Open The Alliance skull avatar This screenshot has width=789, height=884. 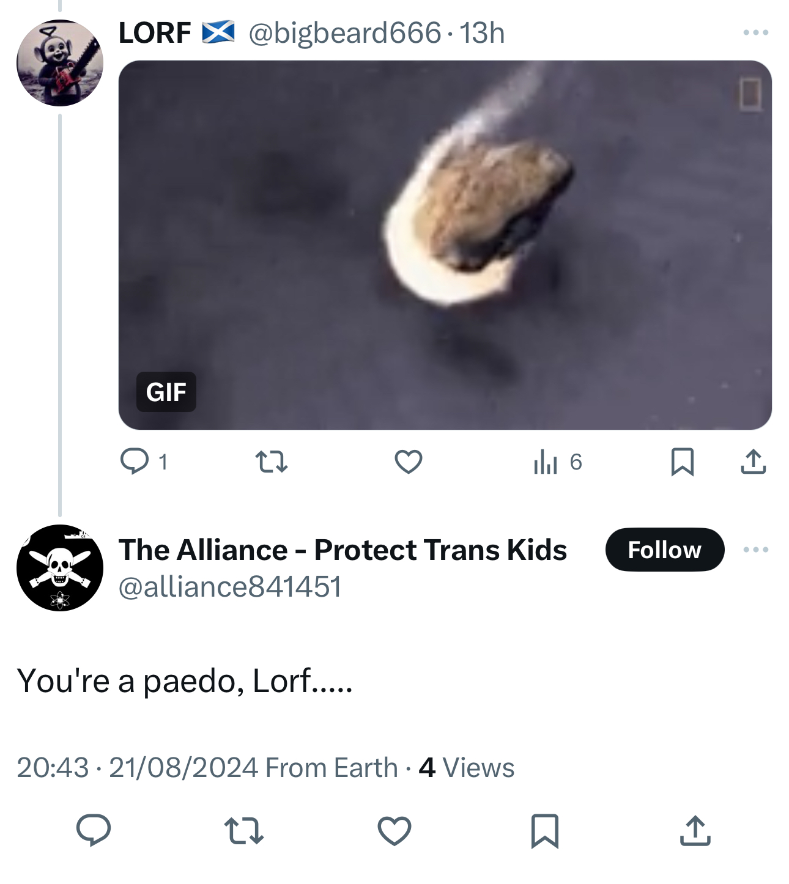tap(60, 567)
